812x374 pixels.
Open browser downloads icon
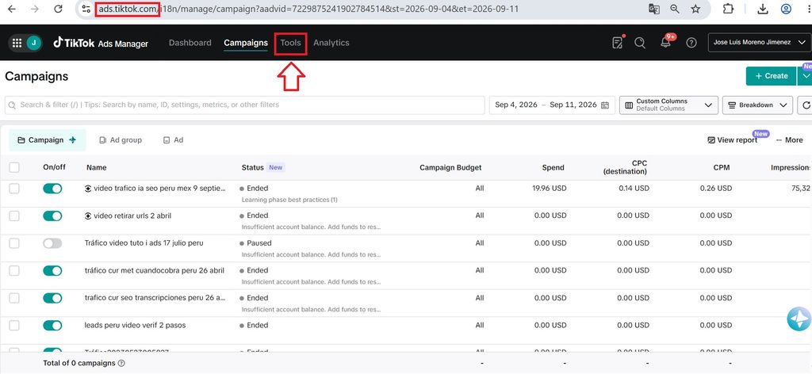[763, 9]
